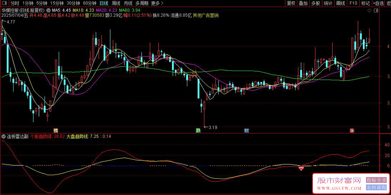Click the diamond marker icon above the chart
The width and height of the screenshot is (391, 195).
(369, 11)
